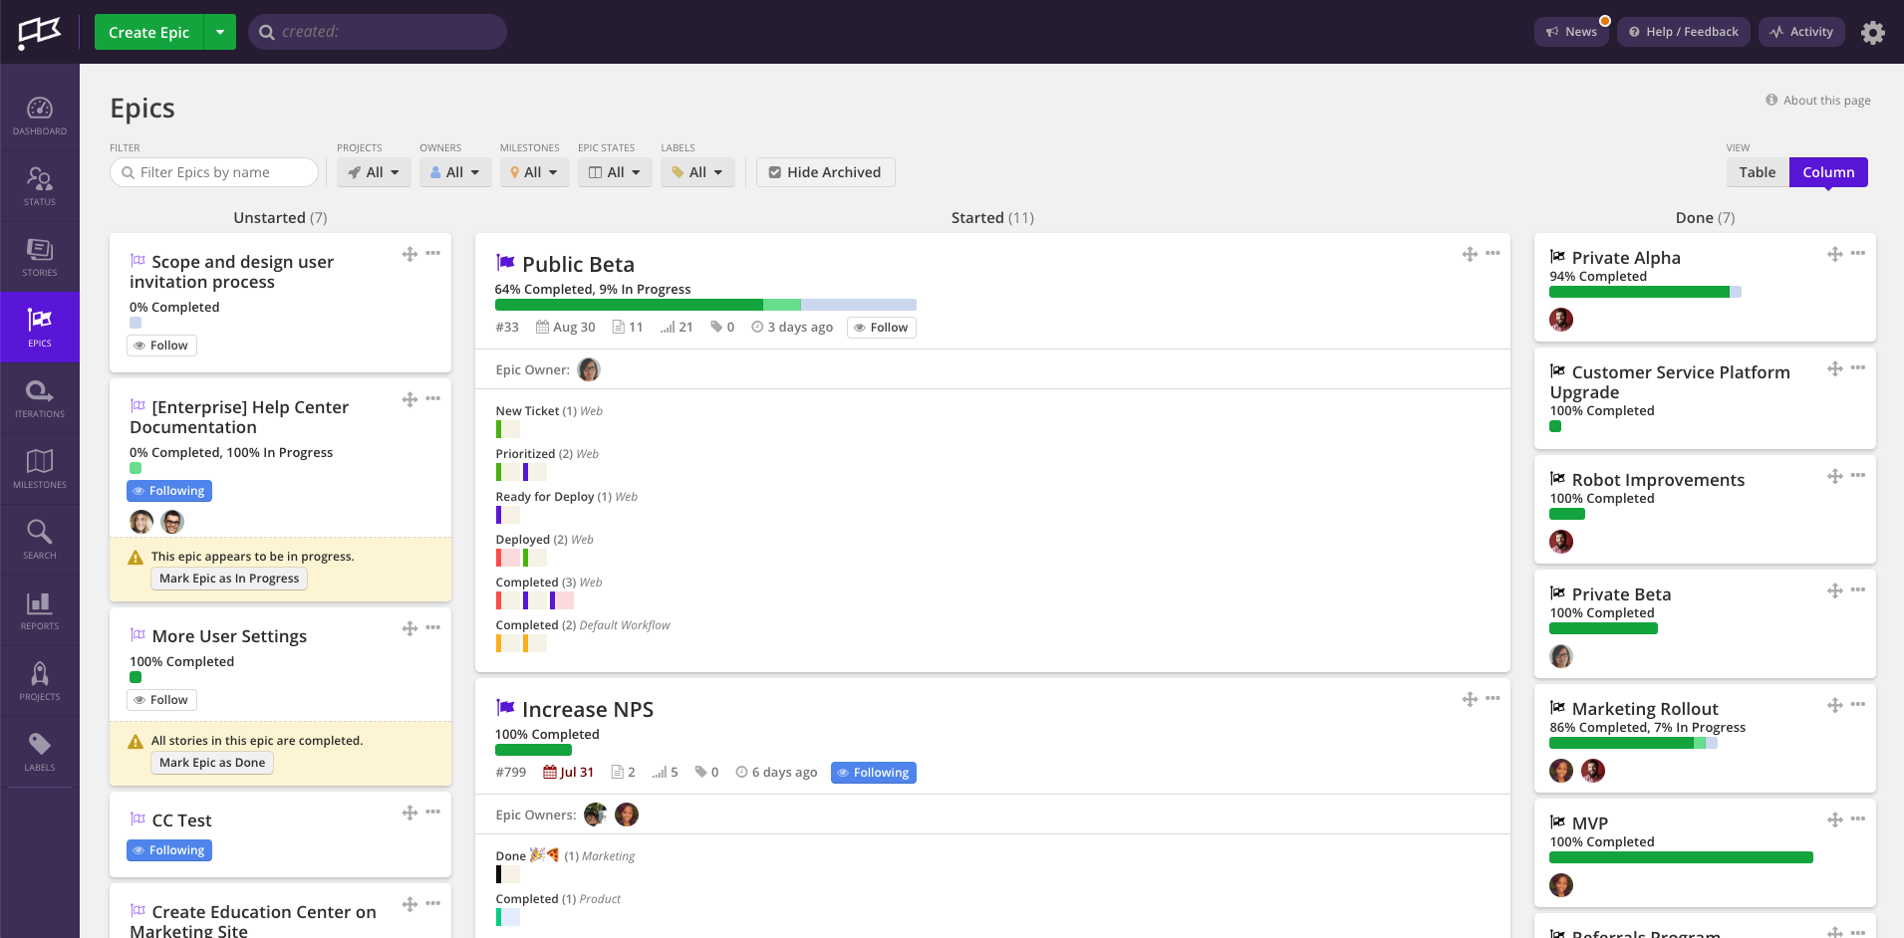This screenshot has width=1904, height=938.
Task: Open more options on More User Settings
Action: tap(432, 627)
